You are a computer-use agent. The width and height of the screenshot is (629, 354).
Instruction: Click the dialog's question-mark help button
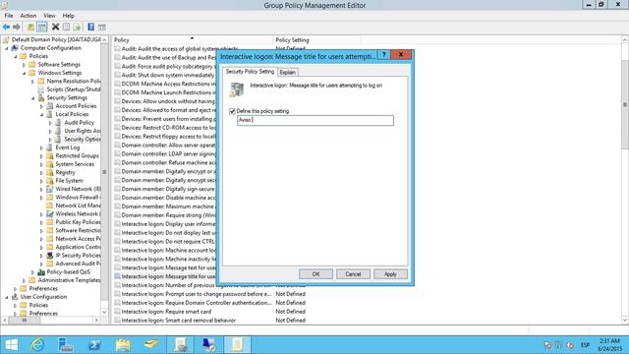384,55
